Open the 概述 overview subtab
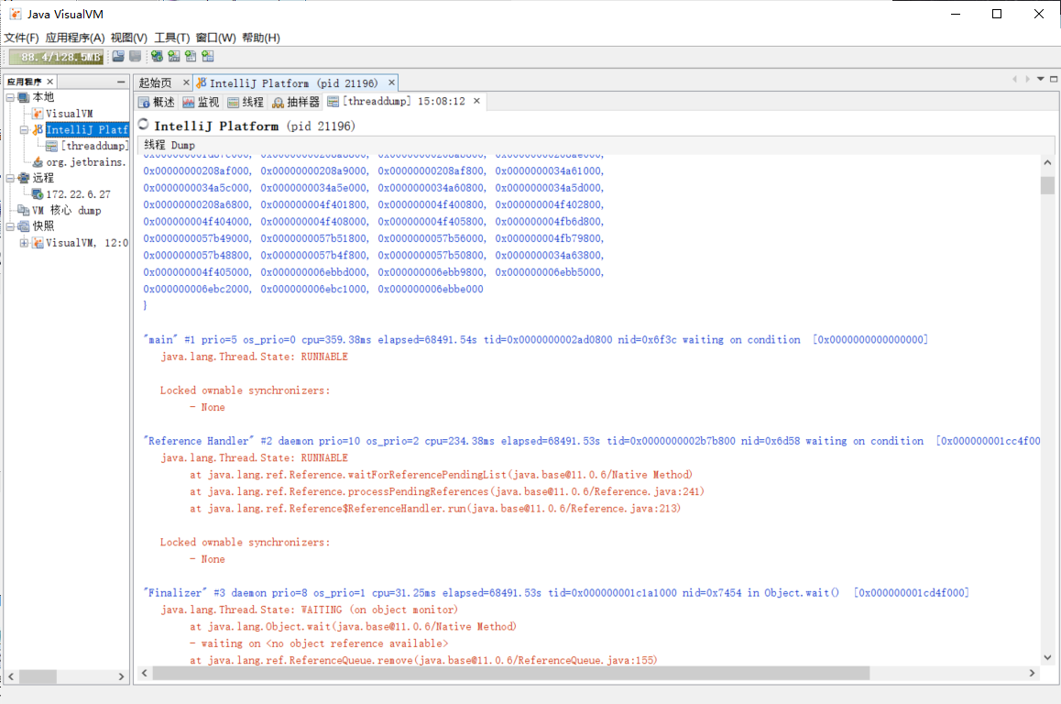Viewport: 1061px width, 704px height. coord(157,103)
